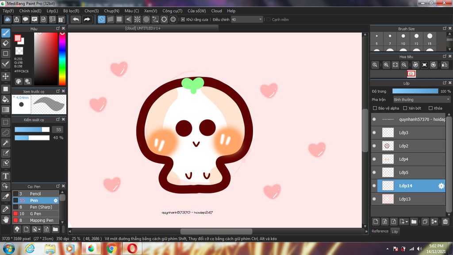This screenshot has width=453, height=255.
Task: Open the Xem(V) menu
Action: pos(150,11)
